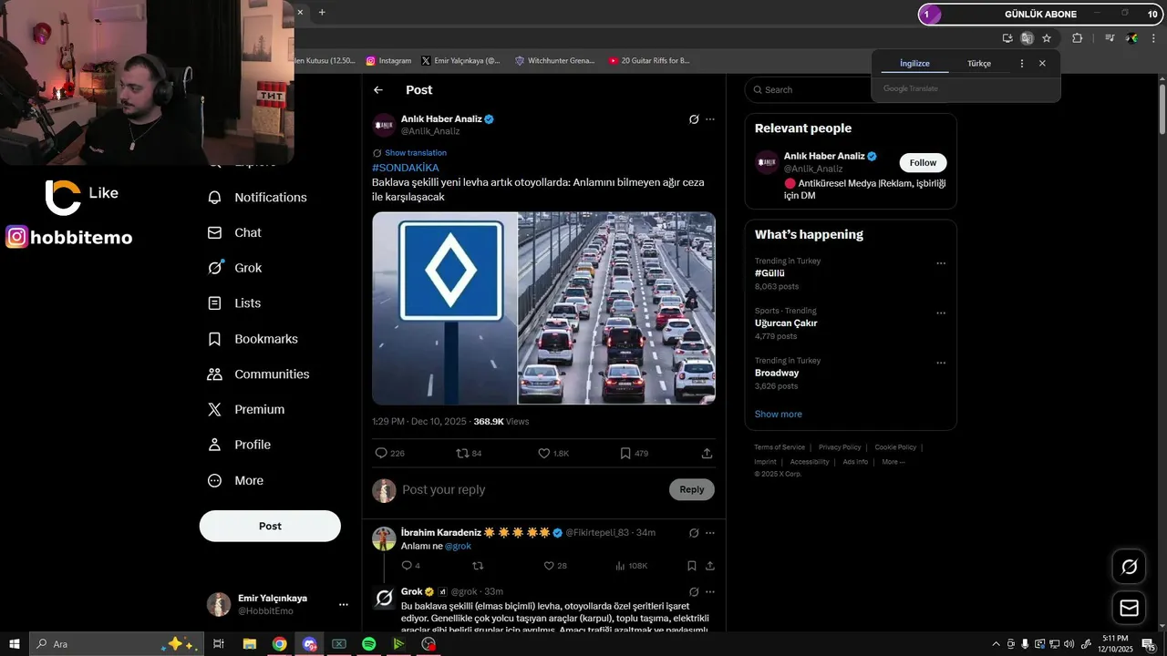Open Instagram bookmark in bookmarks bar

pyautogui.click(x=388, y=61)
